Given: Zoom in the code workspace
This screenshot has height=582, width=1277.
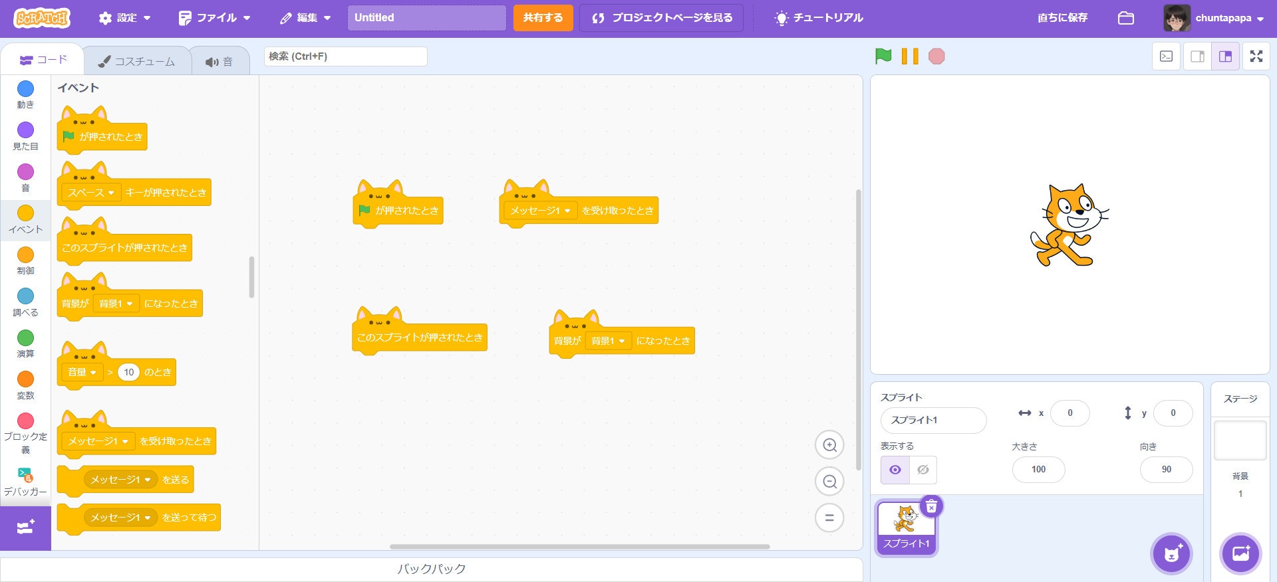Looking at the screenshot, I should point(829,445).
